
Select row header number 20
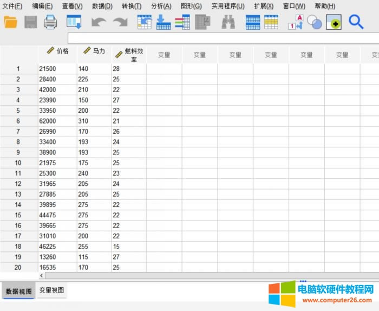18,267
